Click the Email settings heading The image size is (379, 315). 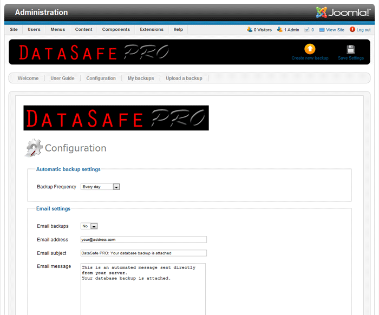(53, 208)
